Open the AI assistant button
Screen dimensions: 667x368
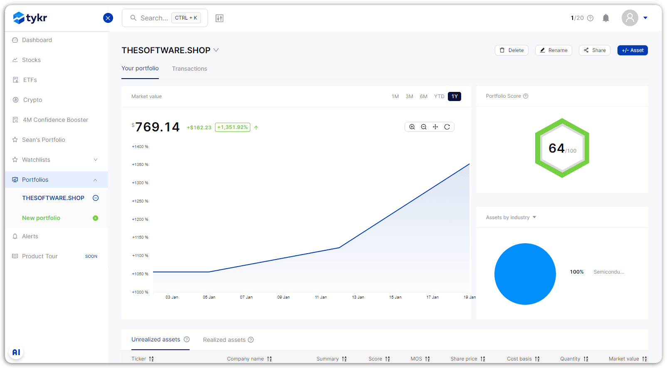point(16,352)
